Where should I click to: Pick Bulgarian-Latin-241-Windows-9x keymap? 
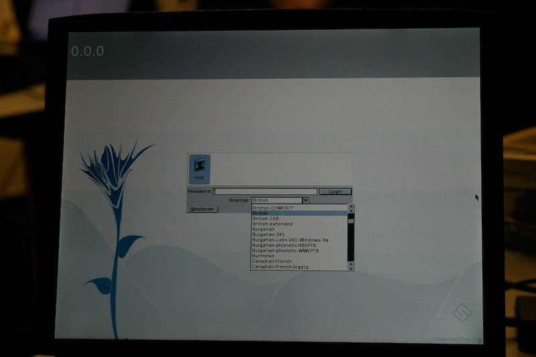click(288, 240)
